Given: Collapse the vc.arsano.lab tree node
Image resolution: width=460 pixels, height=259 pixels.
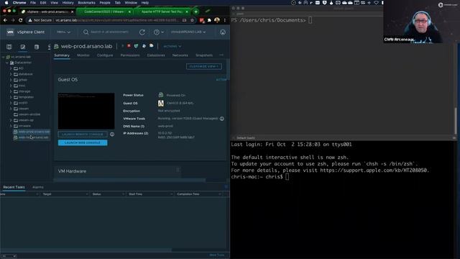Looking at the screenshot, I should pyautogui.click(x=4, y=57).
